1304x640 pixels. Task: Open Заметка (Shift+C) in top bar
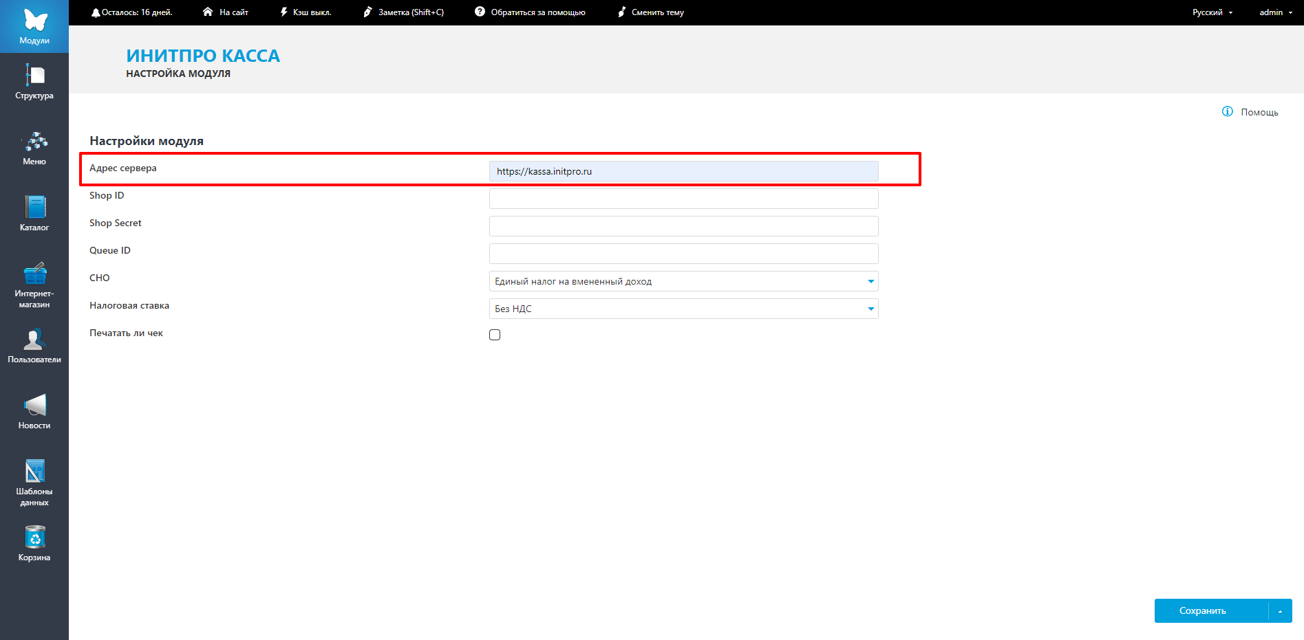click(x=411, y=12)
